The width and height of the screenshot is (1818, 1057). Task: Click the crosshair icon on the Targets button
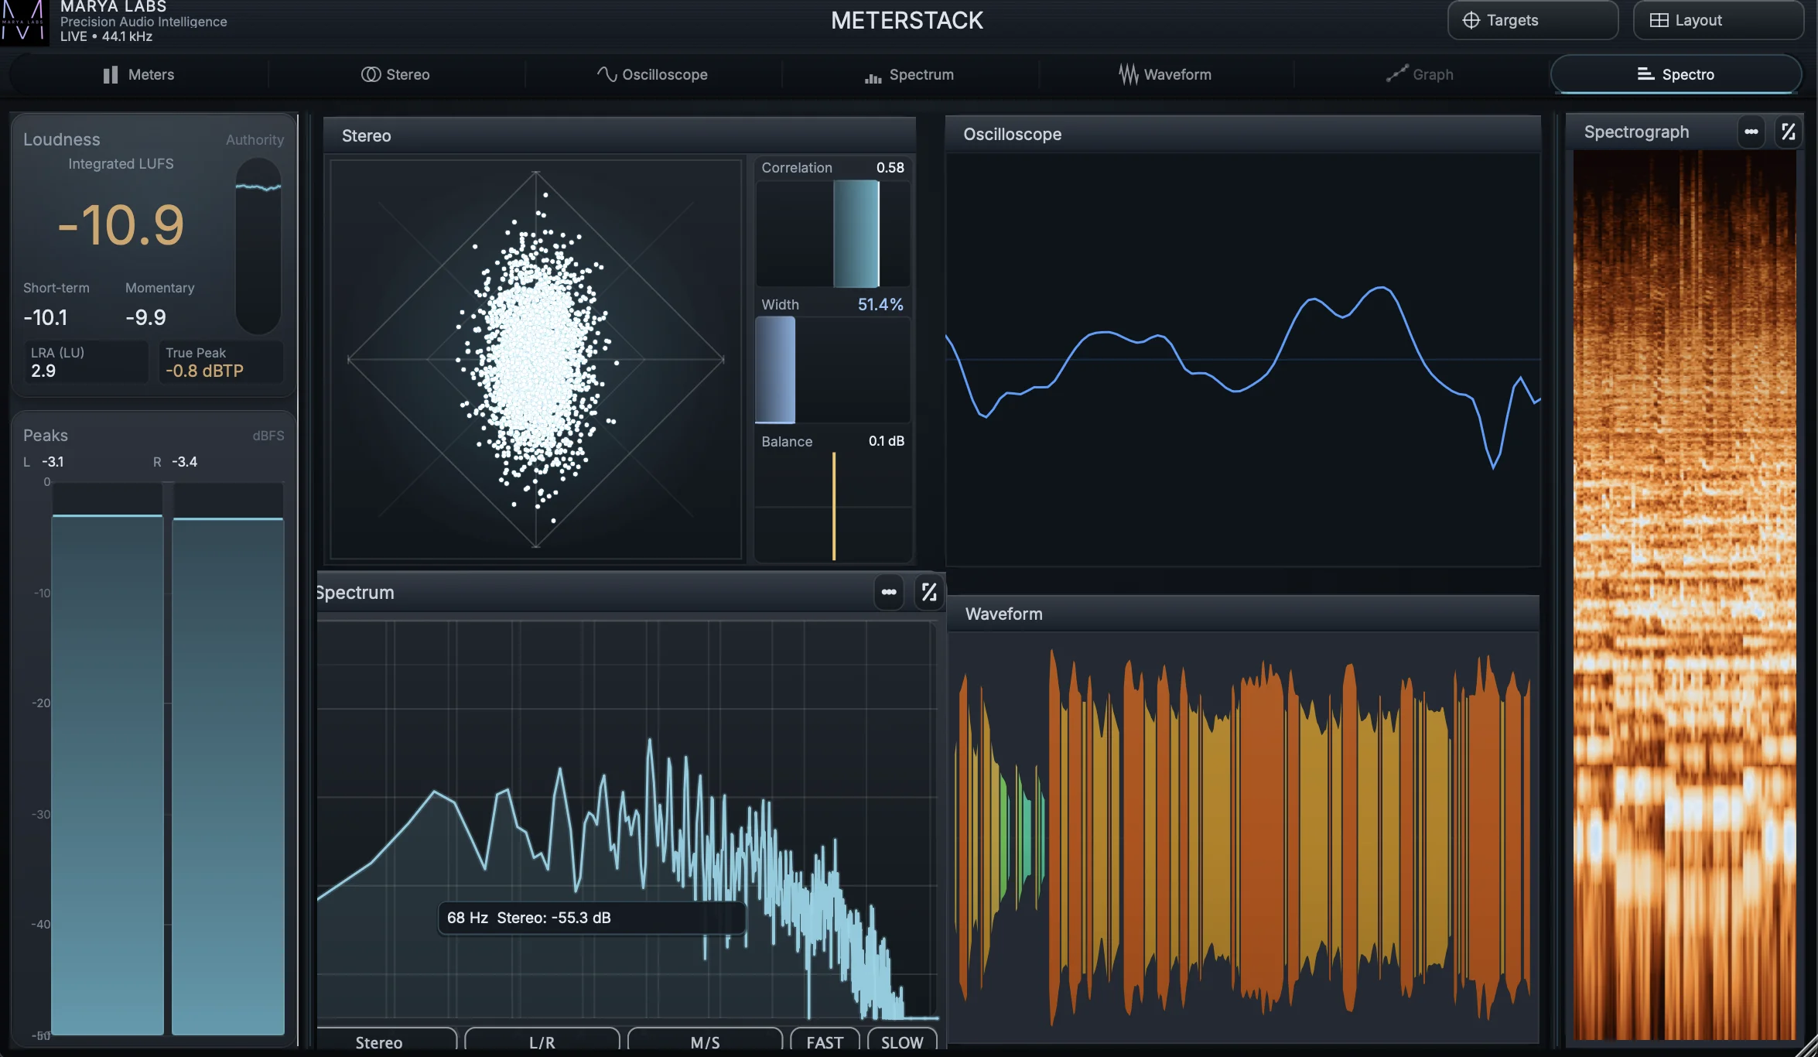[1471, 20]
